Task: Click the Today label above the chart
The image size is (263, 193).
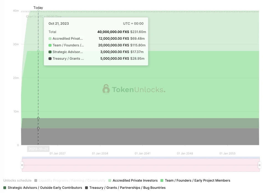Action: pyautogui.click(x=38, y=8)
